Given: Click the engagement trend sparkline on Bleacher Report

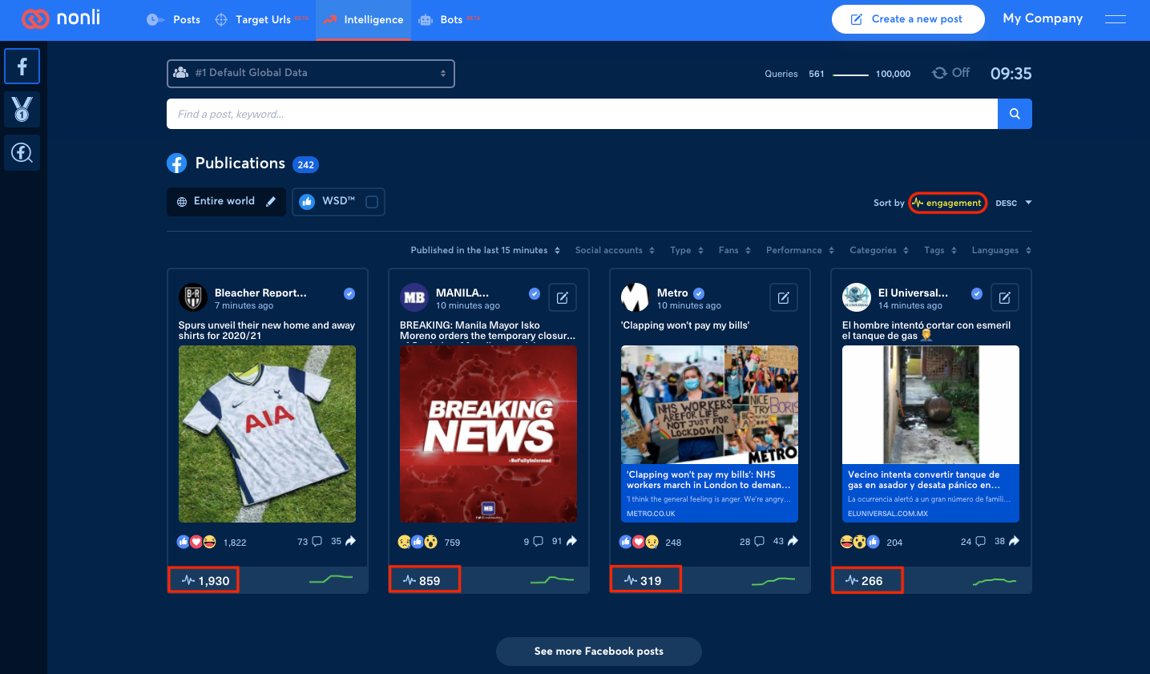Looking at the screenshot, I should coord(331,579).
